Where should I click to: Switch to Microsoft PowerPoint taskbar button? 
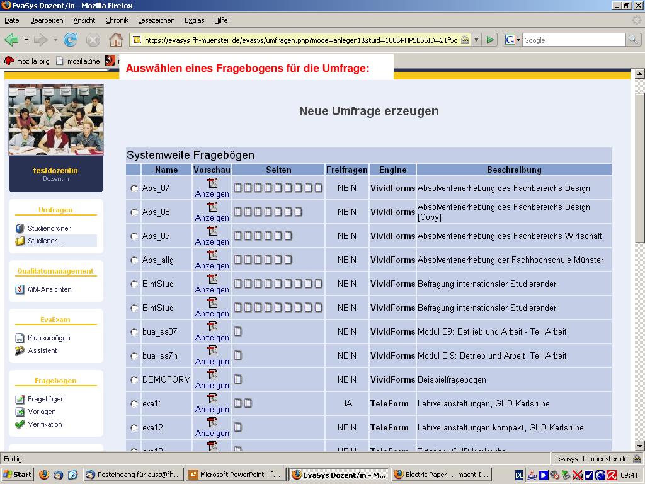(x=236, y=475)
